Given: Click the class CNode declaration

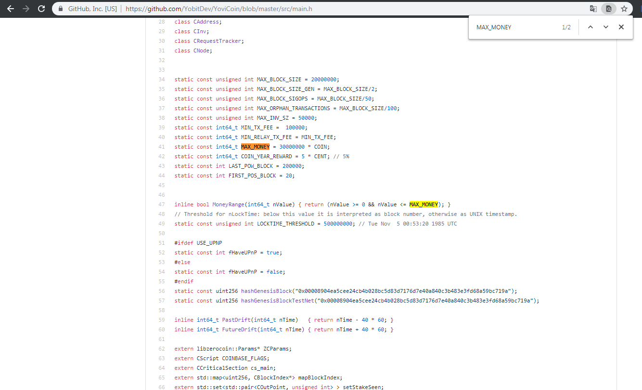Looking at the screenshot, I should tap(193, 50).
